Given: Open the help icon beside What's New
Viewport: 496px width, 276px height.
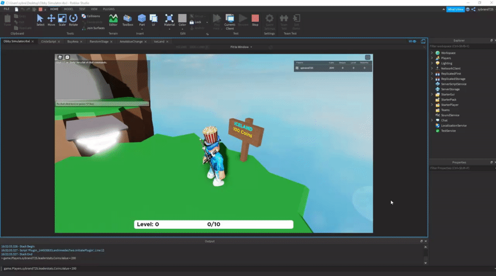Looking at the screenshot, I should click(468, 9).
